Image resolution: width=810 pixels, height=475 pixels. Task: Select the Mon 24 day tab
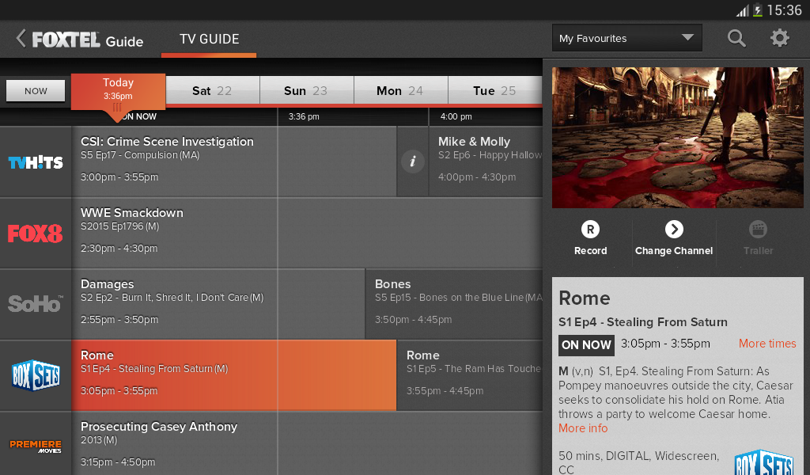coord(400,90)
